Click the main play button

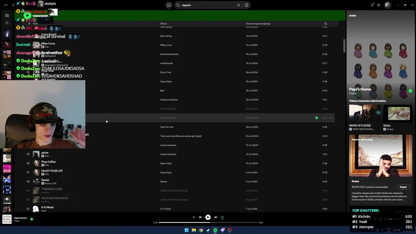[208, 217]
